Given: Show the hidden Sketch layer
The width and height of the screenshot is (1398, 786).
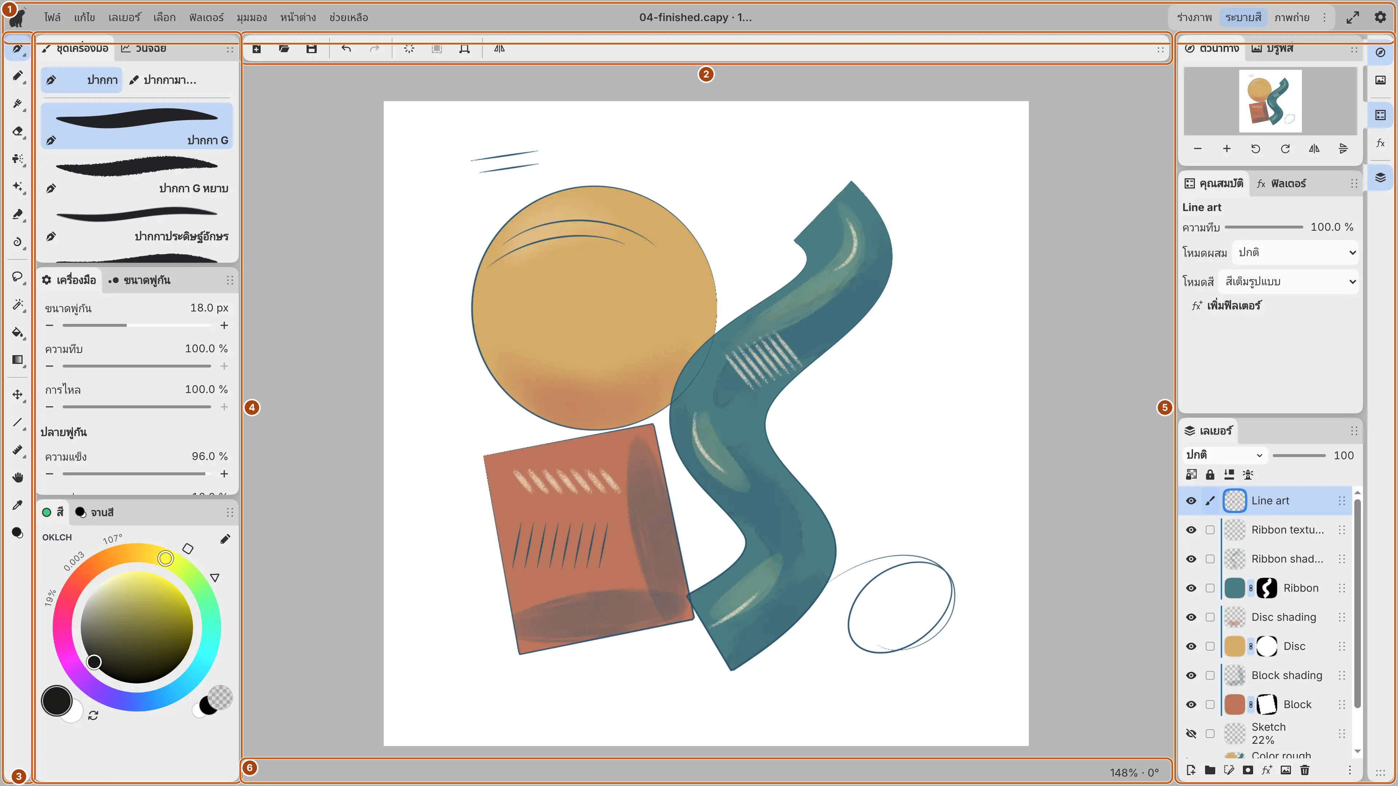Looking at the screenshot, I should (x=1191, y=733).
